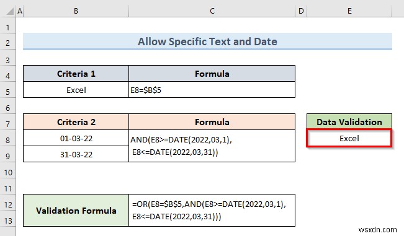Click the 'Allow Specific Text and Date' title

point(207,42)
